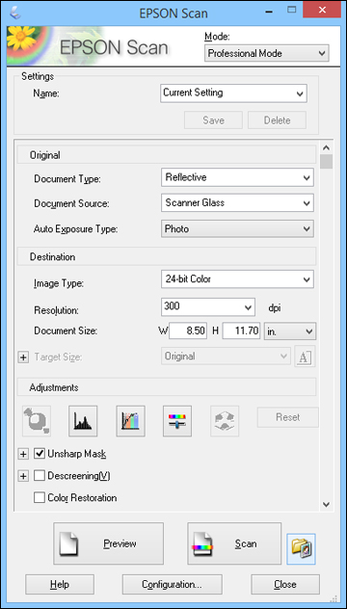Click the Auto Exposure icon button
Image resolution: width=347 pixels, height=609 pixels.
point(37,421)
